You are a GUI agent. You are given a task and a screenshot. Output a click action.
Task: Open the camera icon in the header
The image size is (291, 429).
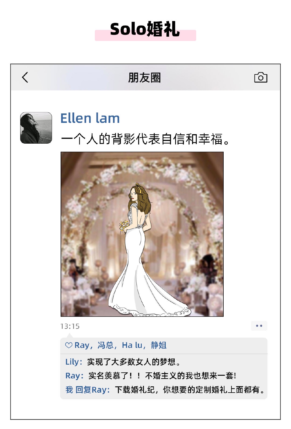pyautogui.click(x=261, y=77)
